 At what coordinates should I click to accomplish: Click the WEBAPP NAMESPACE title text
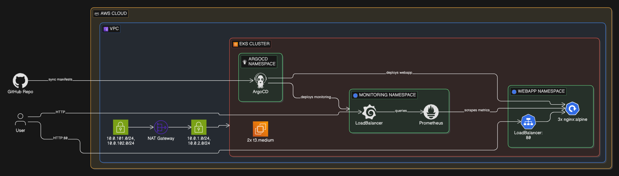coord(541,91)
